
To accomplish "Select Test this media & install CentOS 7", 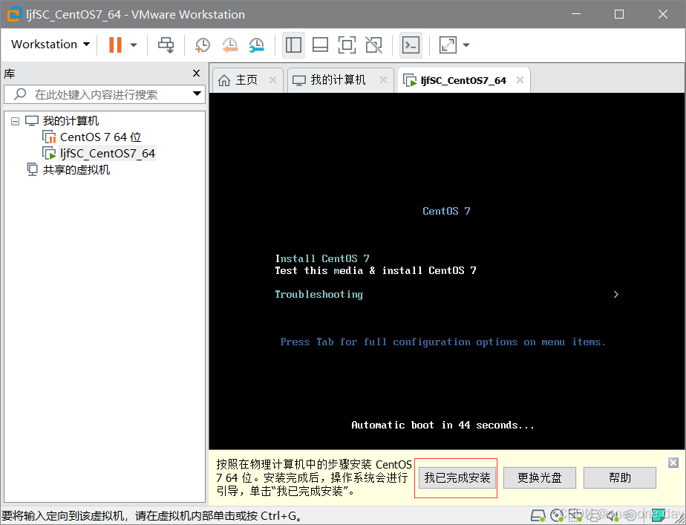I will [x=376, y=270].
